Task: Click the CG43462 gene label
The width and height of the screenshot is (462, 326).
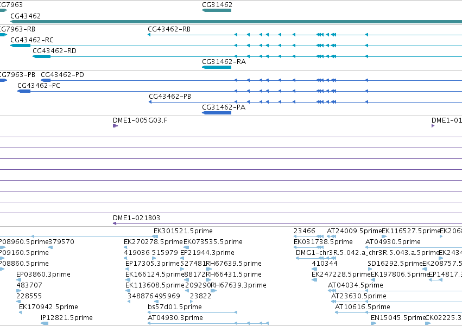Action: (26, 16)
